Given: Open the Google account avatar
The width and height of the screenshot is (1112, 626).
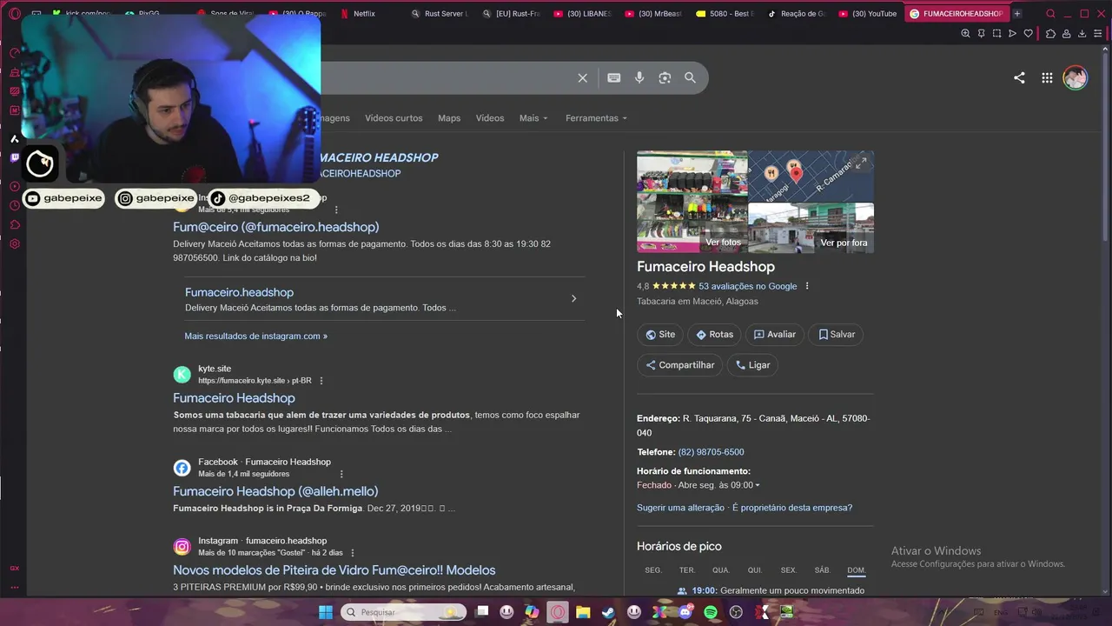Looking at the screenshot, I should click(1076, 77).
